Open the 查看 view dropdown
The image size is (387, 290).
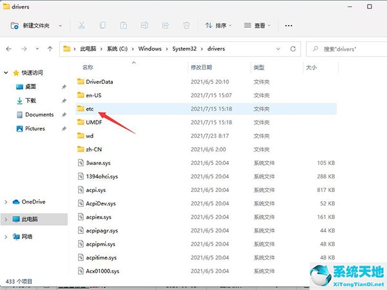pos(257,25)
